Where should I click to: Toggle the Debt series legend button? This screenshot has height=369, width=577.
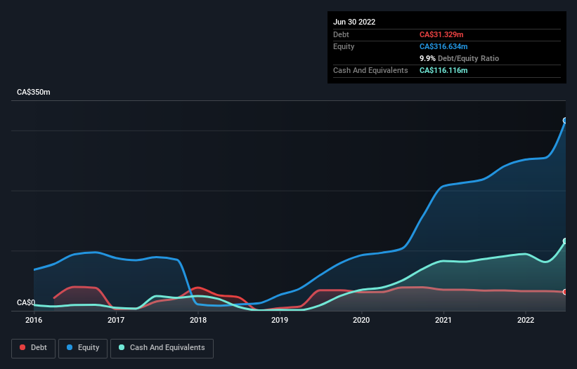[x=33, y=348]
